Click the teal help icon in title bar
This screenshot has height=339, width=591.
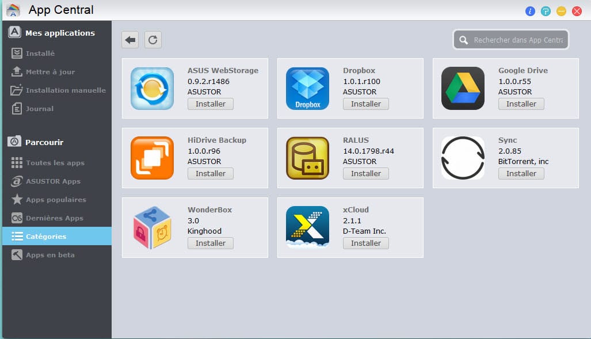(x=546, y=11)
